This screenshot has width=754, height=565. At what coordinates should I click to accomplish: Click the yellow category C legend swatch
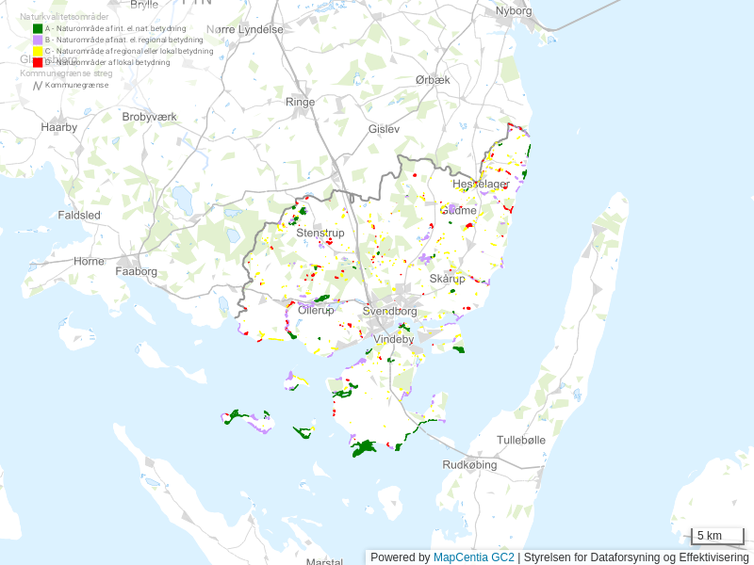38,51
